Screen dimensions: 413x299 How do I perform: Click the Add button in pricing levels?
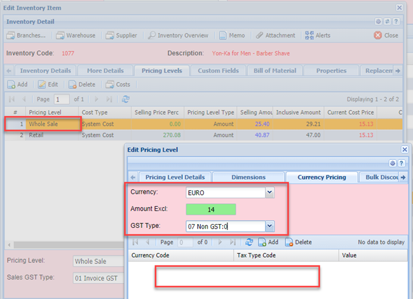(x=18, y=84)
